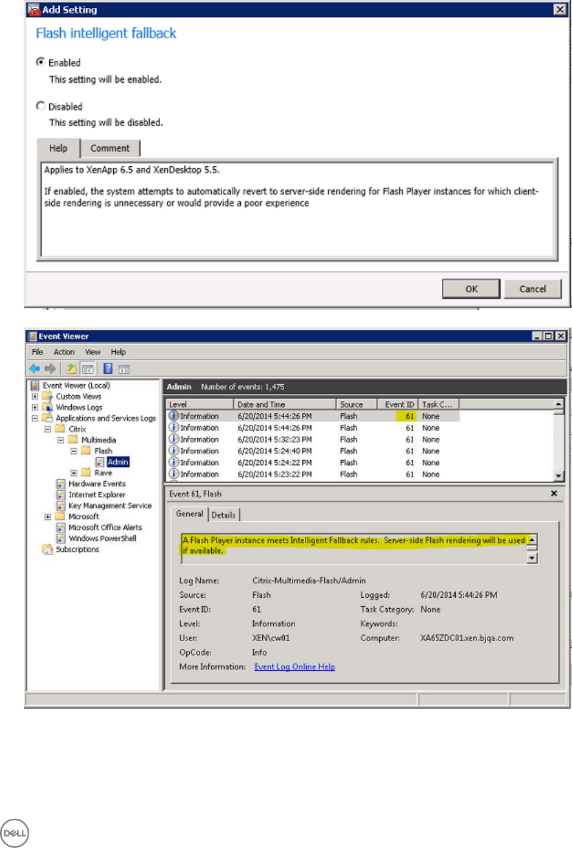Expand the Microsoft node

tap(47, 516)
